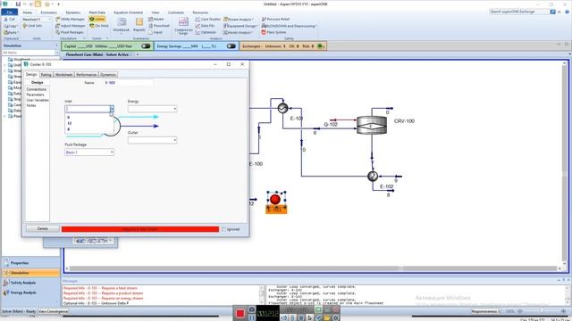572x321 pixels.
Task: Adjust the zoom slider in the status bar
Action: pos(542,311)
